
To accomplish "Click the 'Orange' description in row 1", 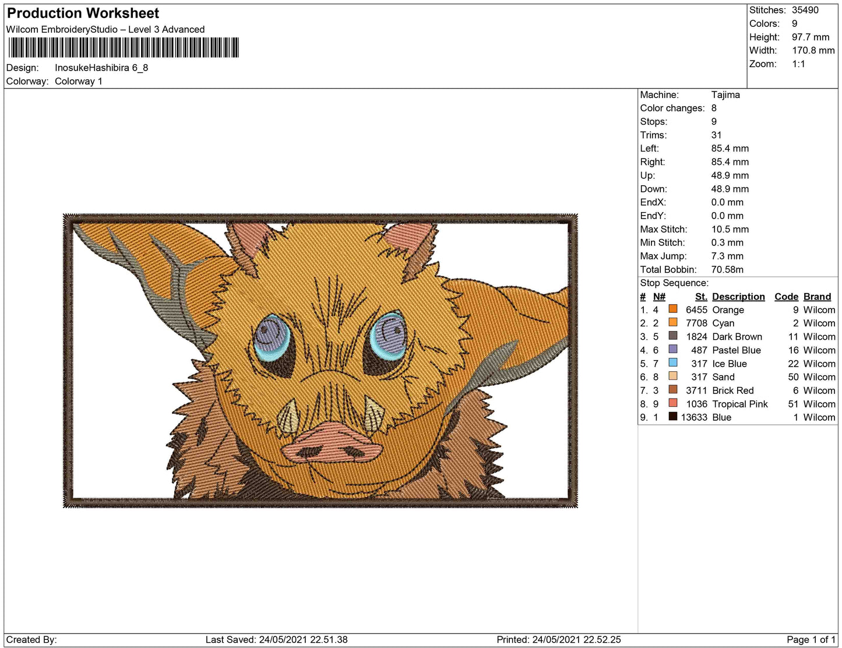I will coord(728,309).
